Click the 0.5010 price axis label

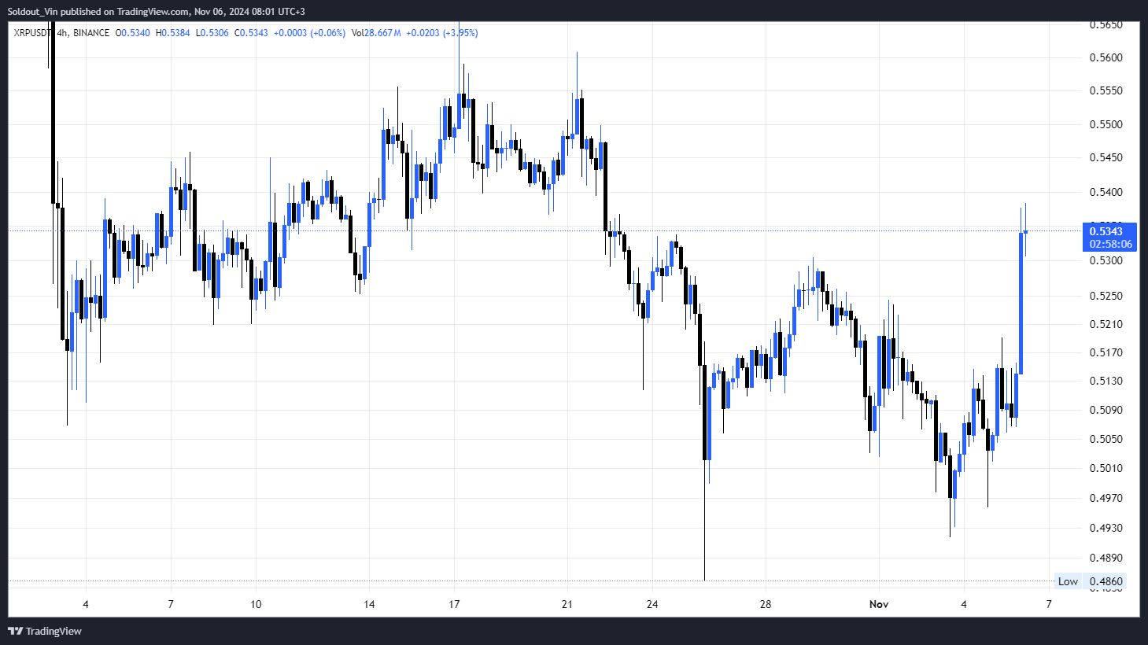pyautogui.click(x=1106, y=468)
